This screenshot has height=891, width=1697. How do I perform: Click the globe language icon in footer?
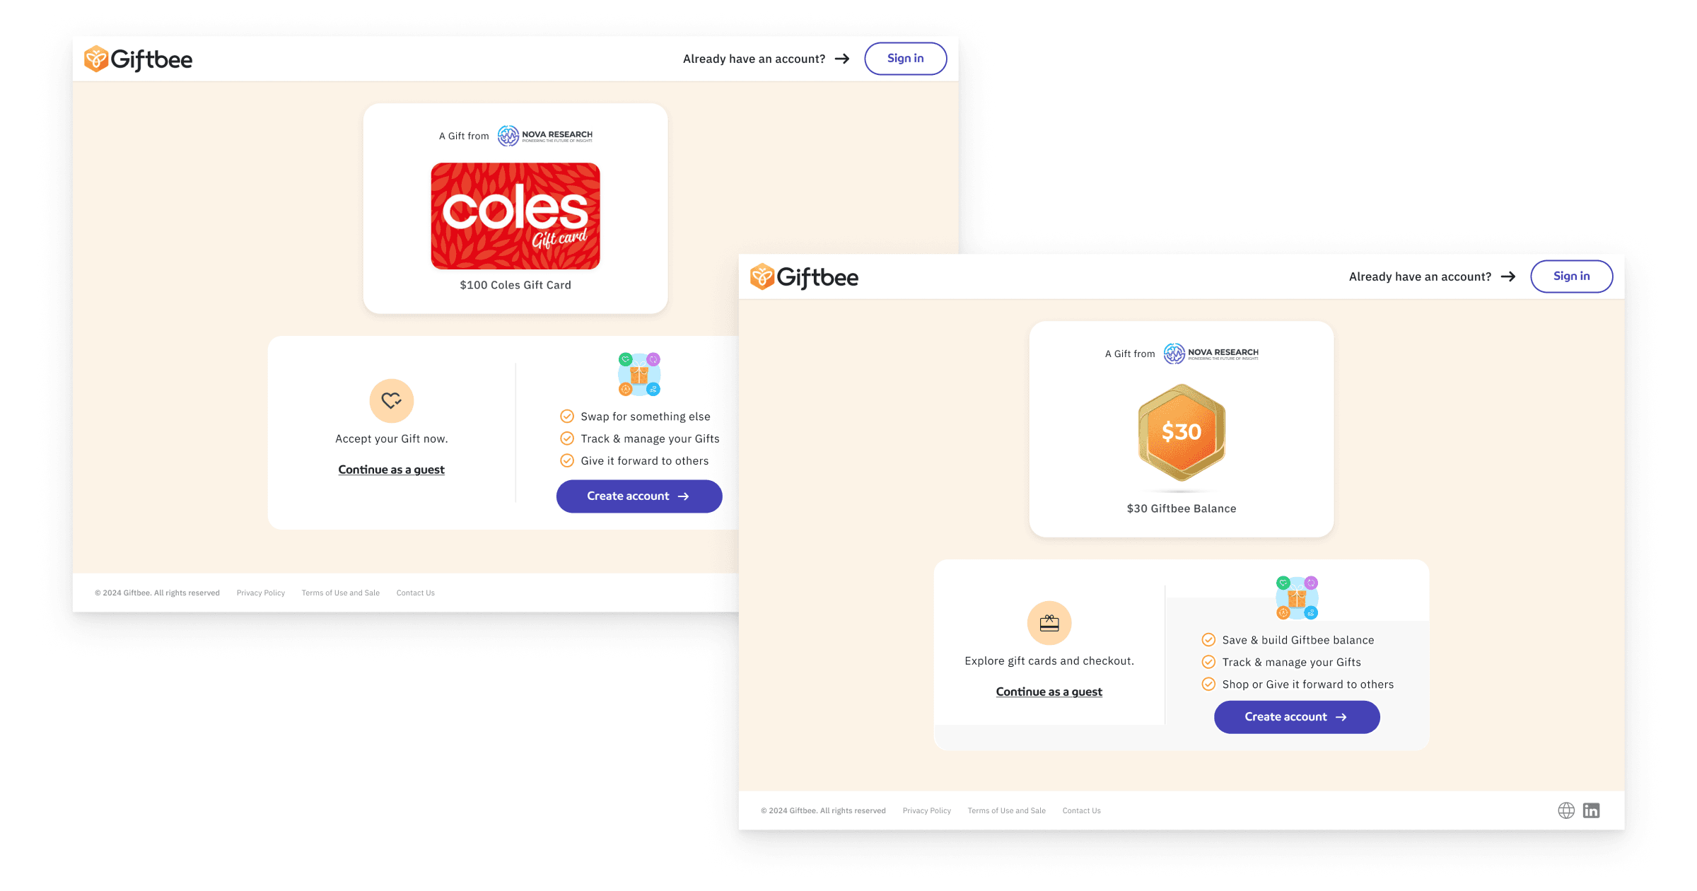[x=1566, y=810]
